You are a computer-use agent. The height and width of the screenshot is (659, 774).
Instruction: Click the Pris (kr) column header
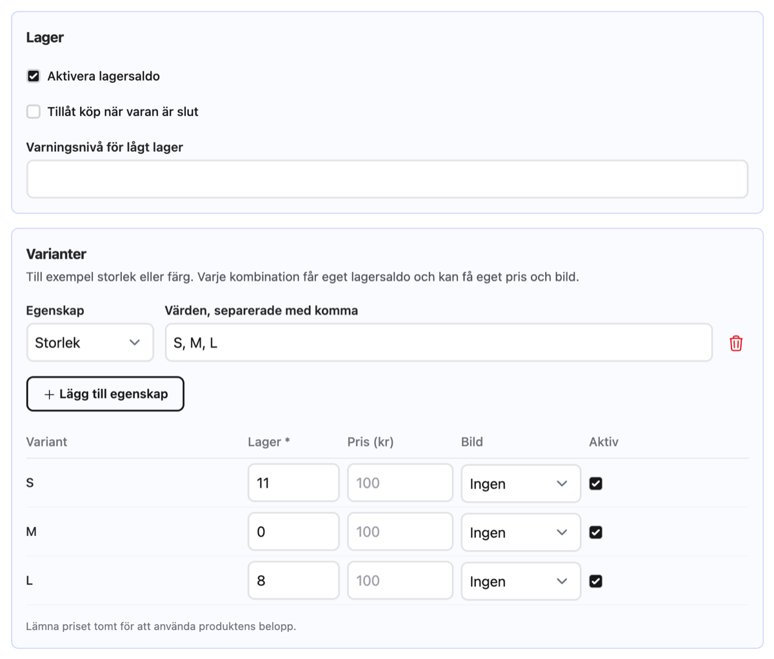[370, 442]
